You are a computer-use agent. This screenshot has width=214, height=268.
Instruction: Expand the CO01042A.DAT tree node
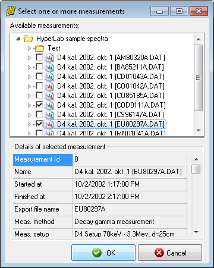point(29,86)
